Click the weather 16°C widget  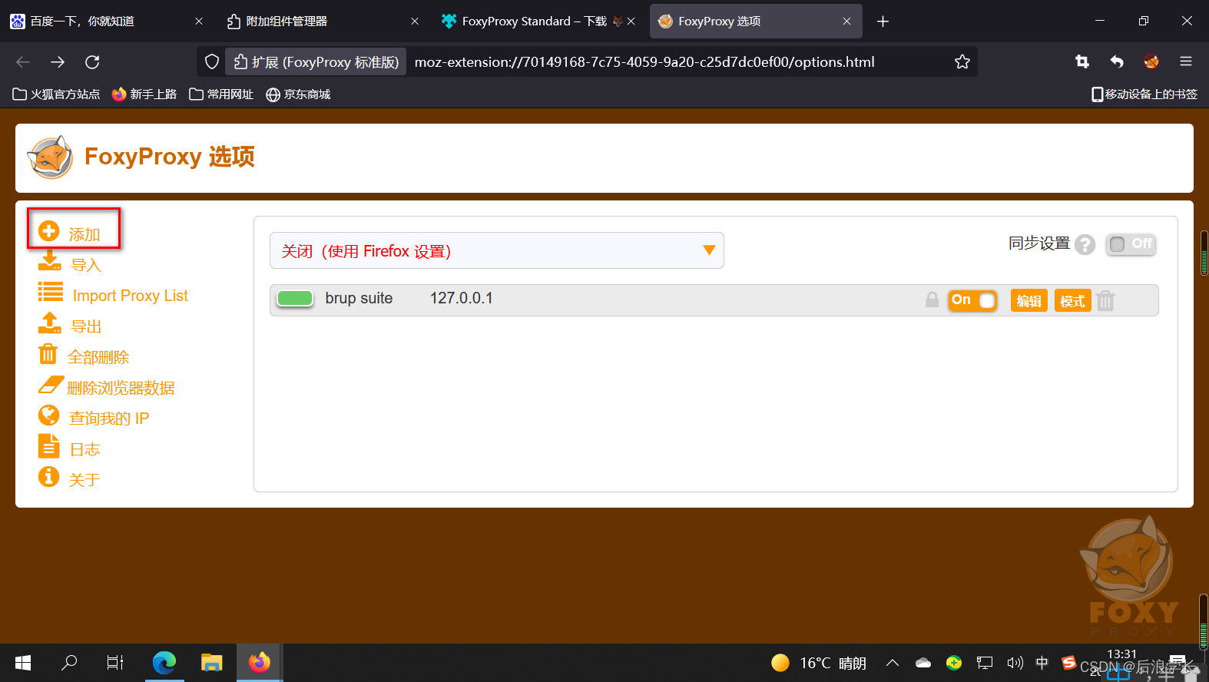(x=819, y=663)
